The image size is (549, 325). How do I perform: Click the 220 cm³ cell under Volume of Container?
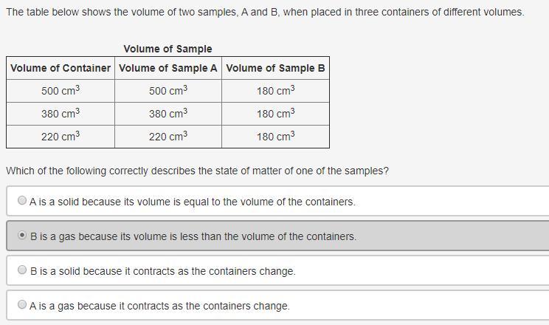click(x=61, y=137)
